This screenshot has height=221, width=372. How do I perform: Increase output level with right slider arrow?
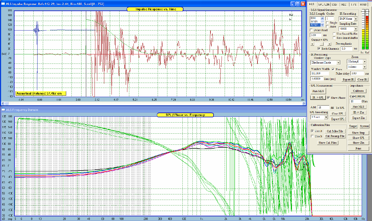(x=329, y=44)
